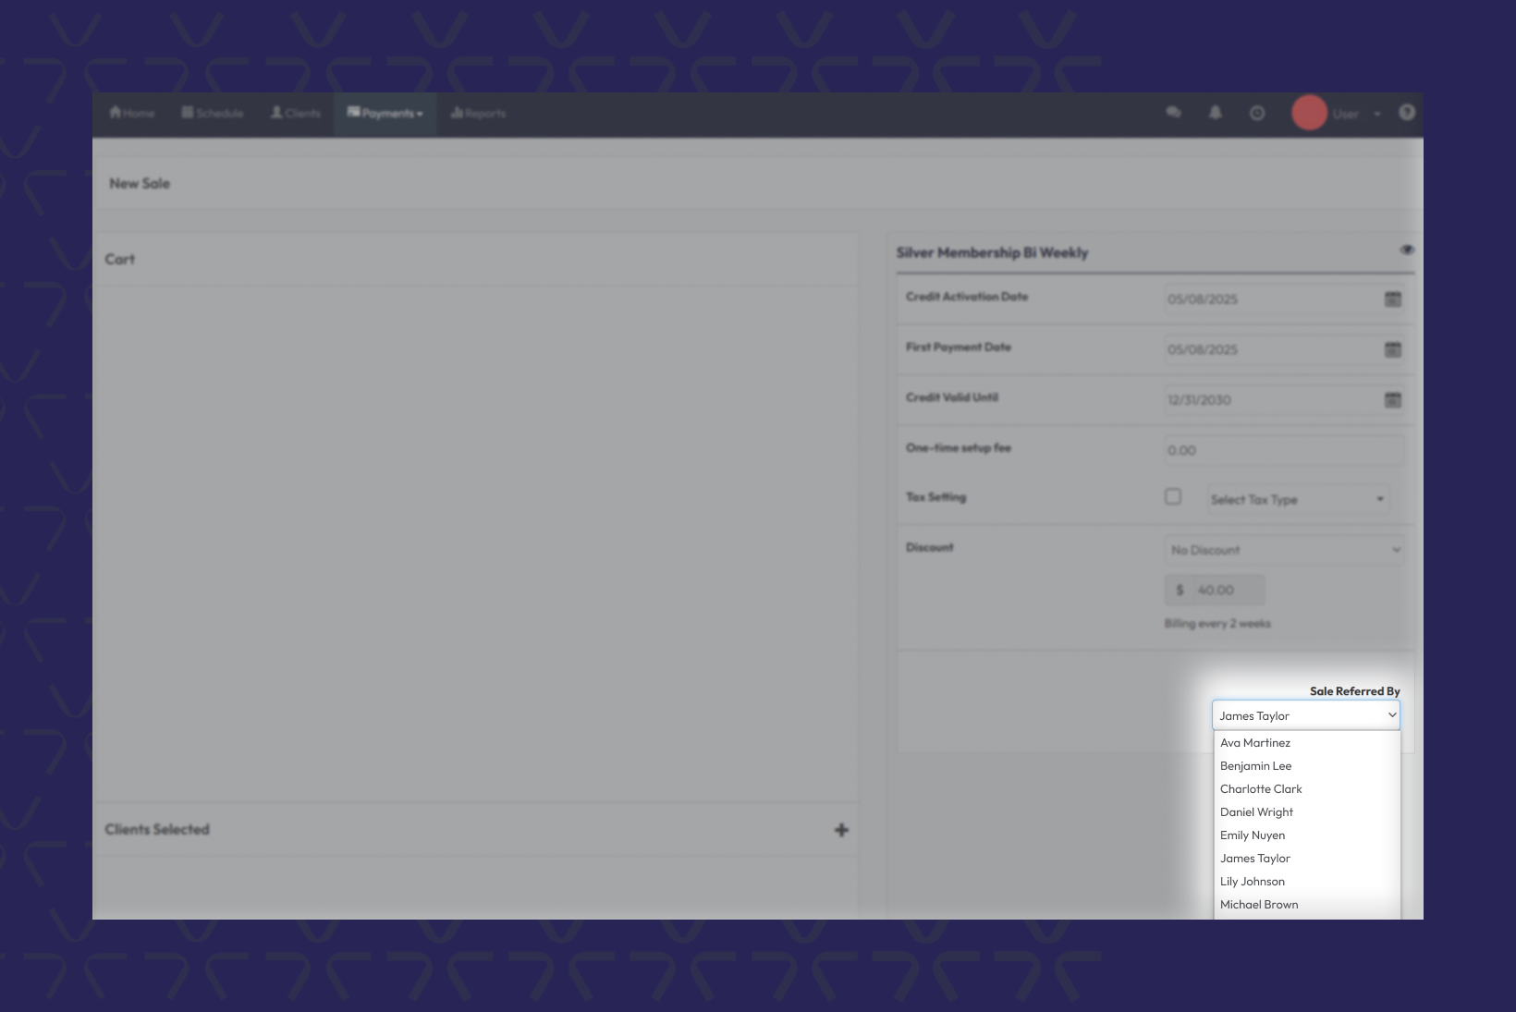Open the help question mark icon
This screenshot has height=1012, width=1516.
[x=1407, y=113]
